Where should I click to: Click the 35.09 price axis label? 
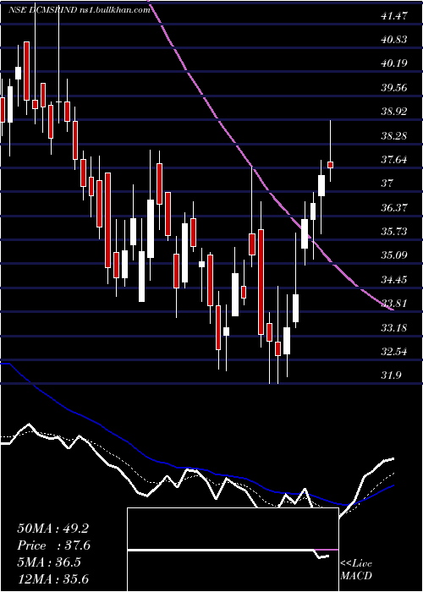click(x=394, y=255)
